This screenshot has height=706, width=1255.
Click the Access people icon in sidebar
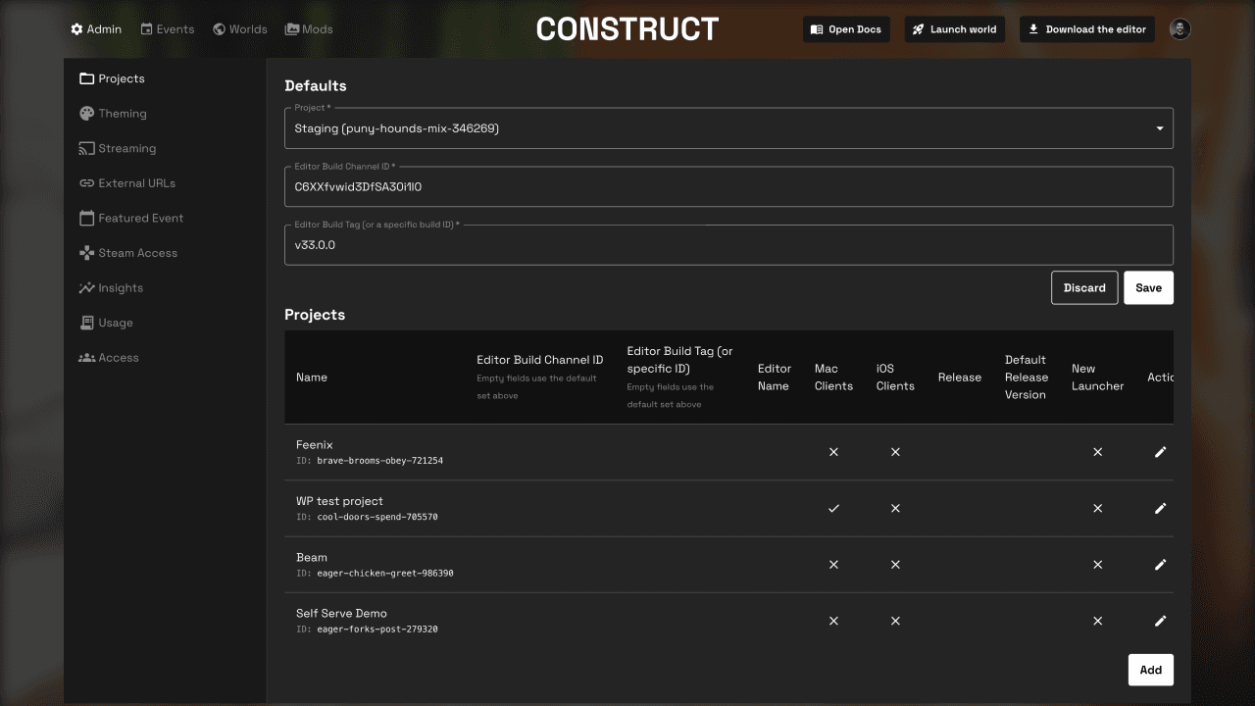click(x=86, y=357)
